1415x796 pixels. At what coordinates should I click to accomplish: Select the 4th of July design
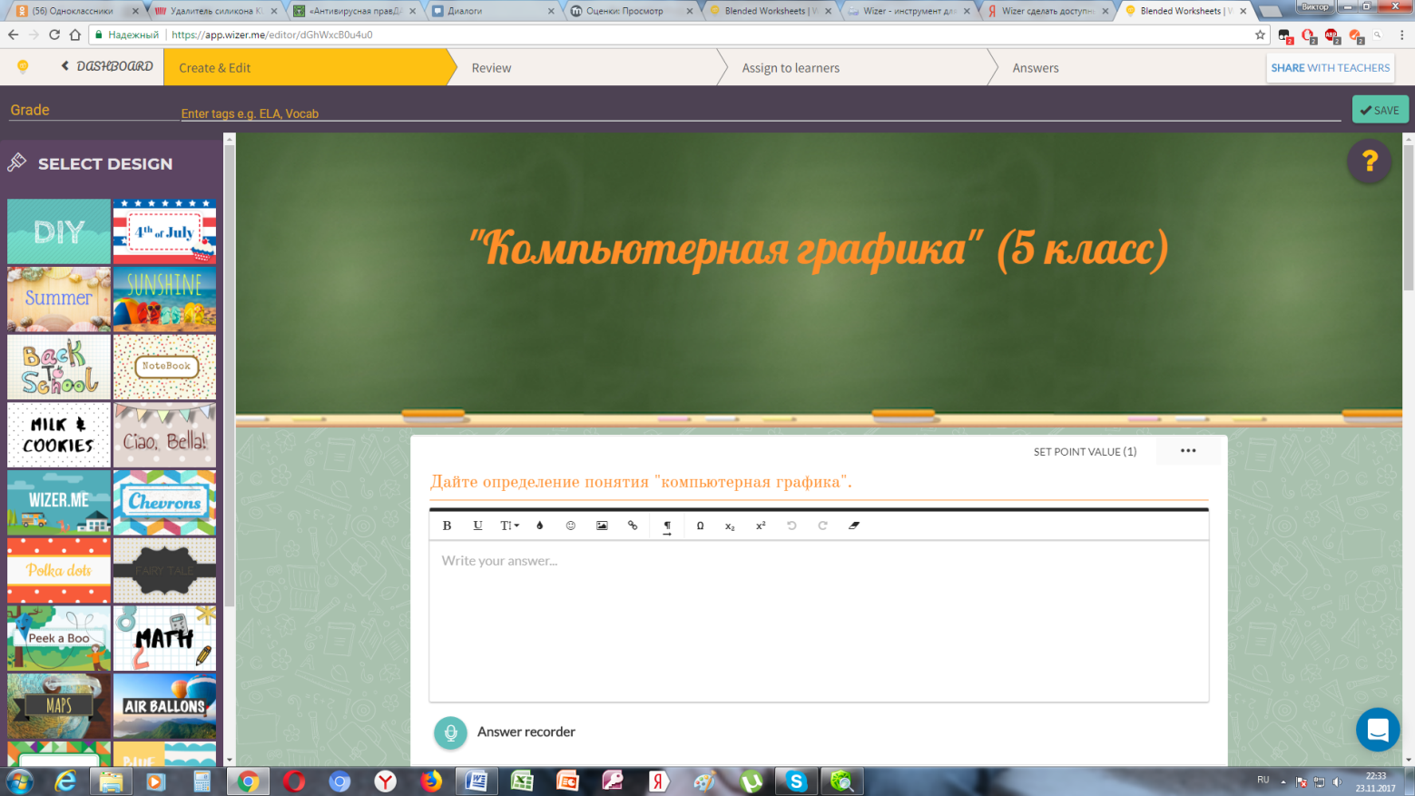coord(164,231)
